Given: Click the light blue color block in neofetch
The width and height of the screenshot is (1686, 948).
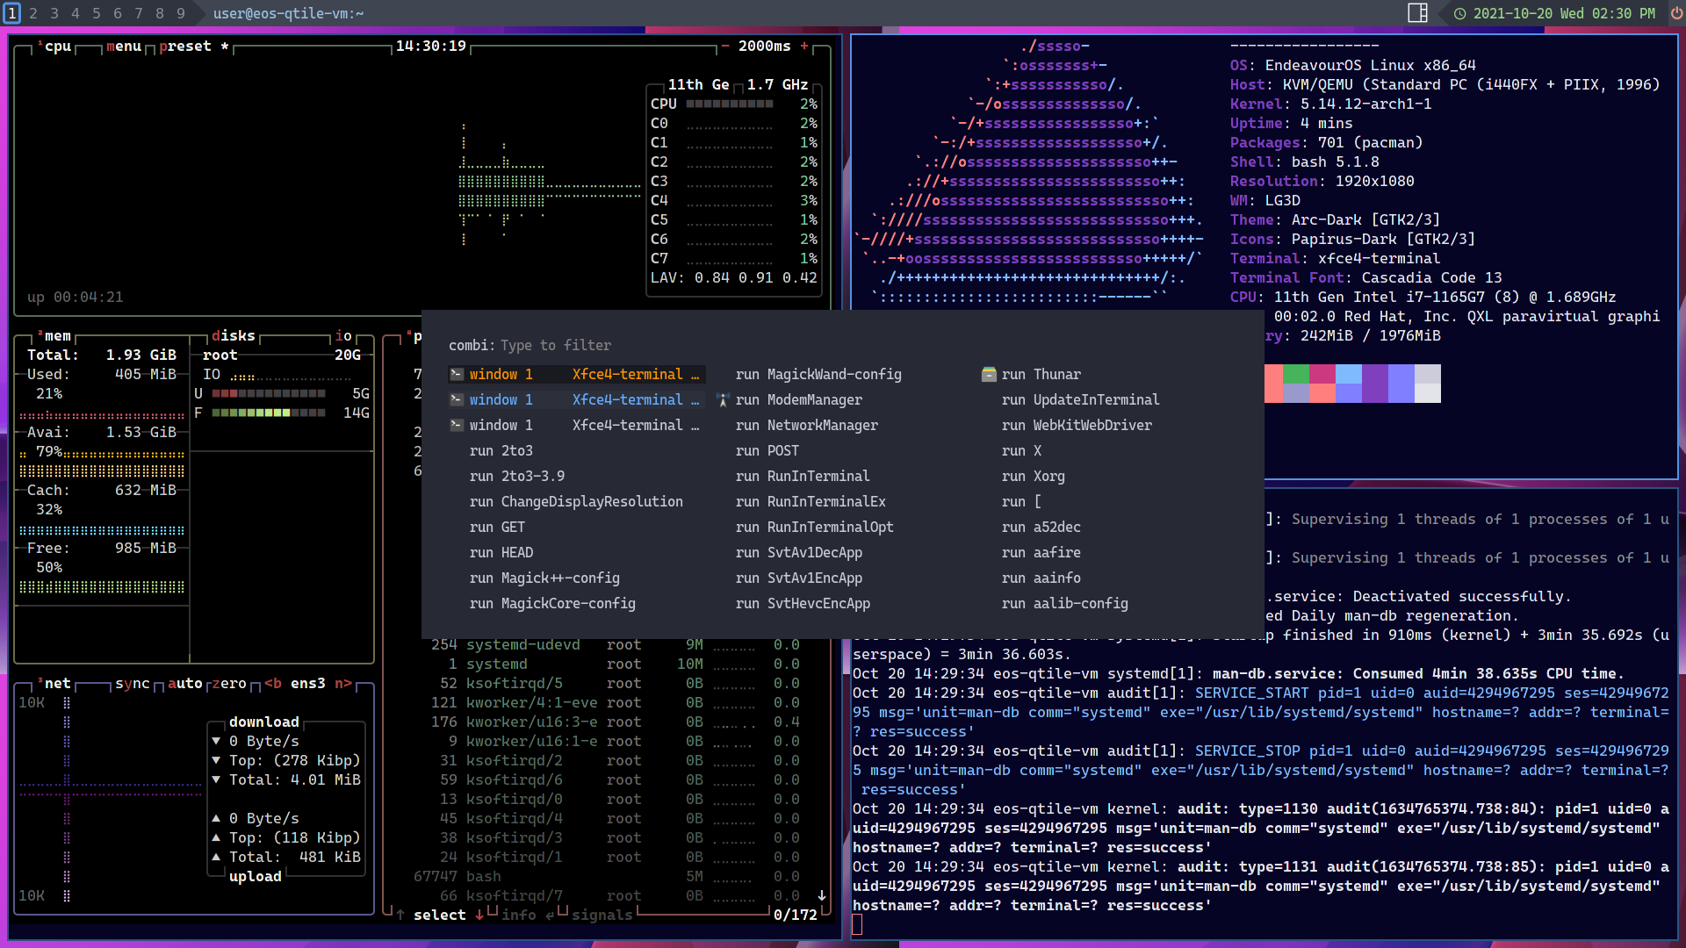Looking at the screenshot, I should (x=1349, y=374).
